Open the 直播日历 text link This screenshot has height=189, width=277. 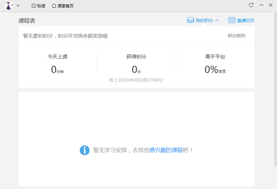(x=246, y=21)
